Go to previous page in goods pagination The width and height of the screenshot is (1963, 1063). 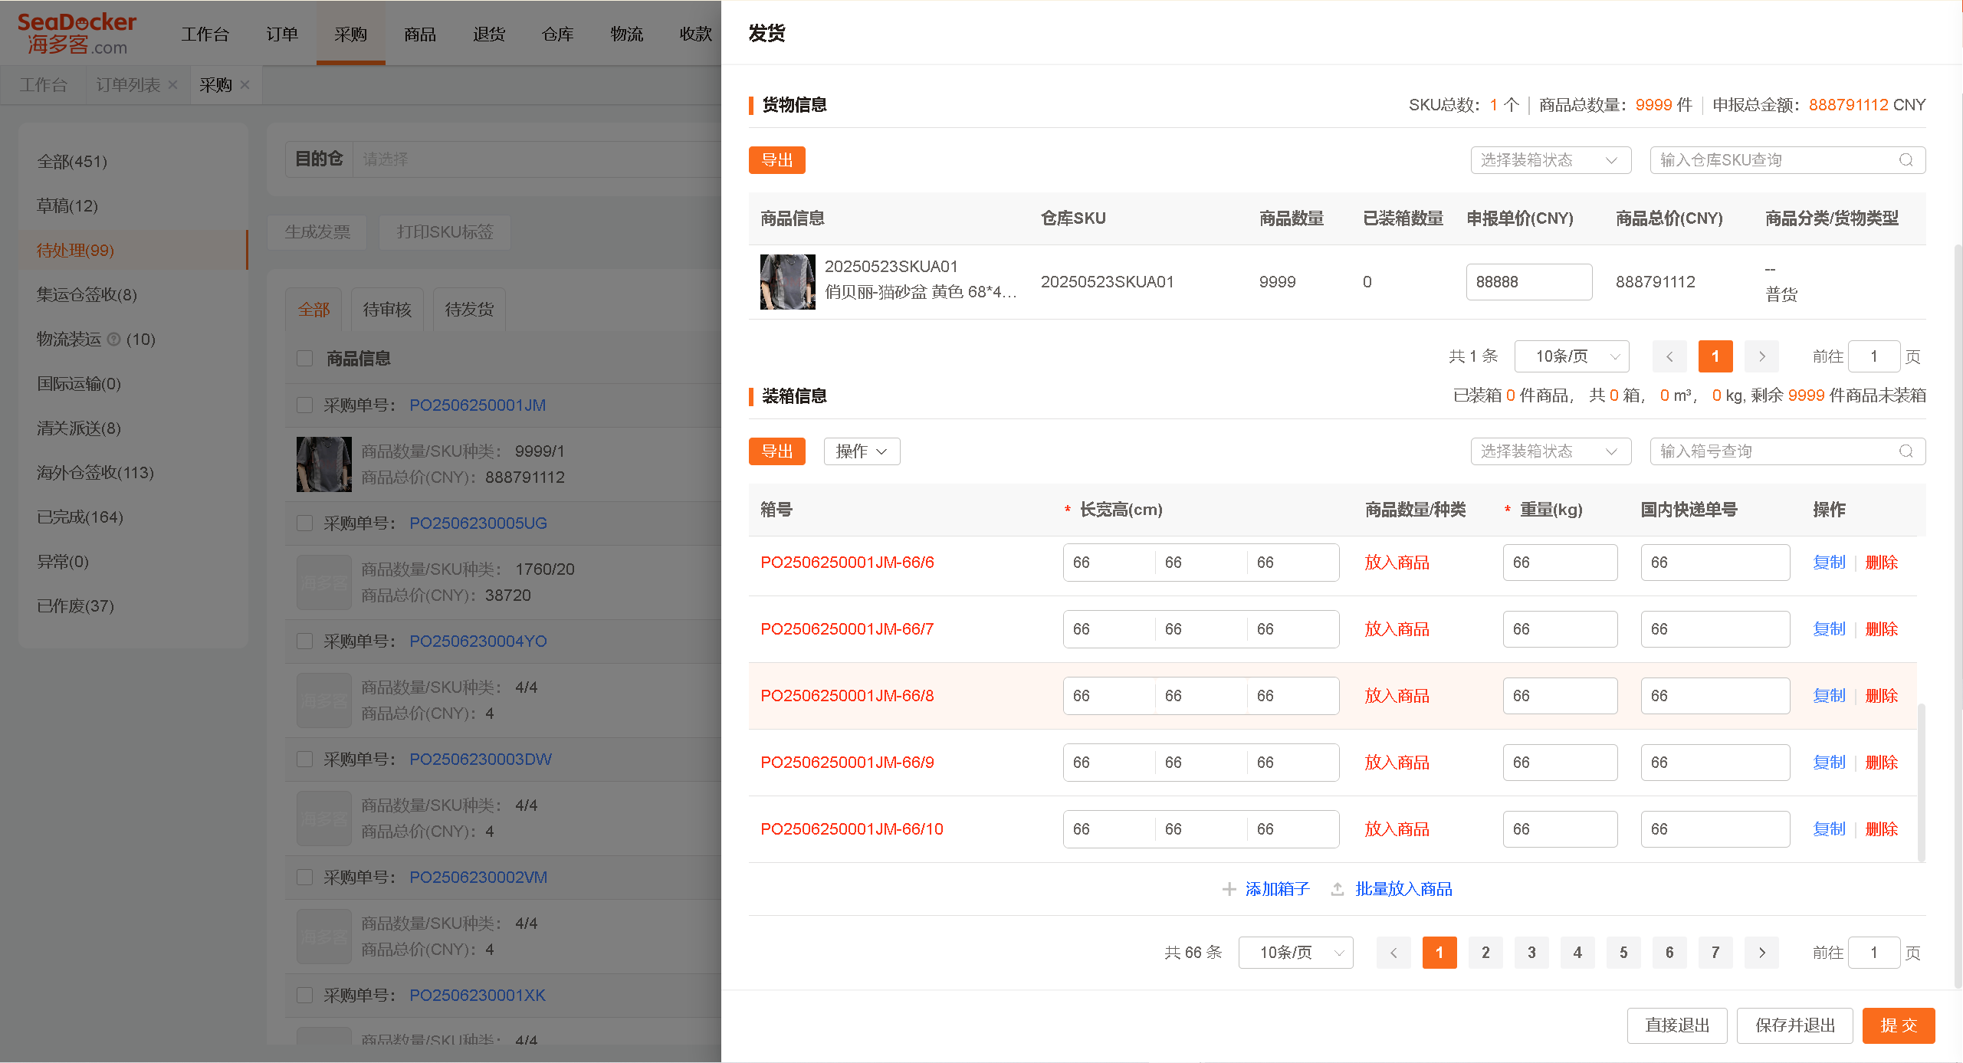pyautogui.click(x=1669, y=356)
